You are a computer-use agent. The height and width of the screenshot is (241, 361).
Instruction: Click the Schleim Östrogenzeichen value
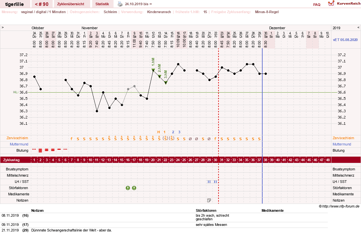point(110,12)
